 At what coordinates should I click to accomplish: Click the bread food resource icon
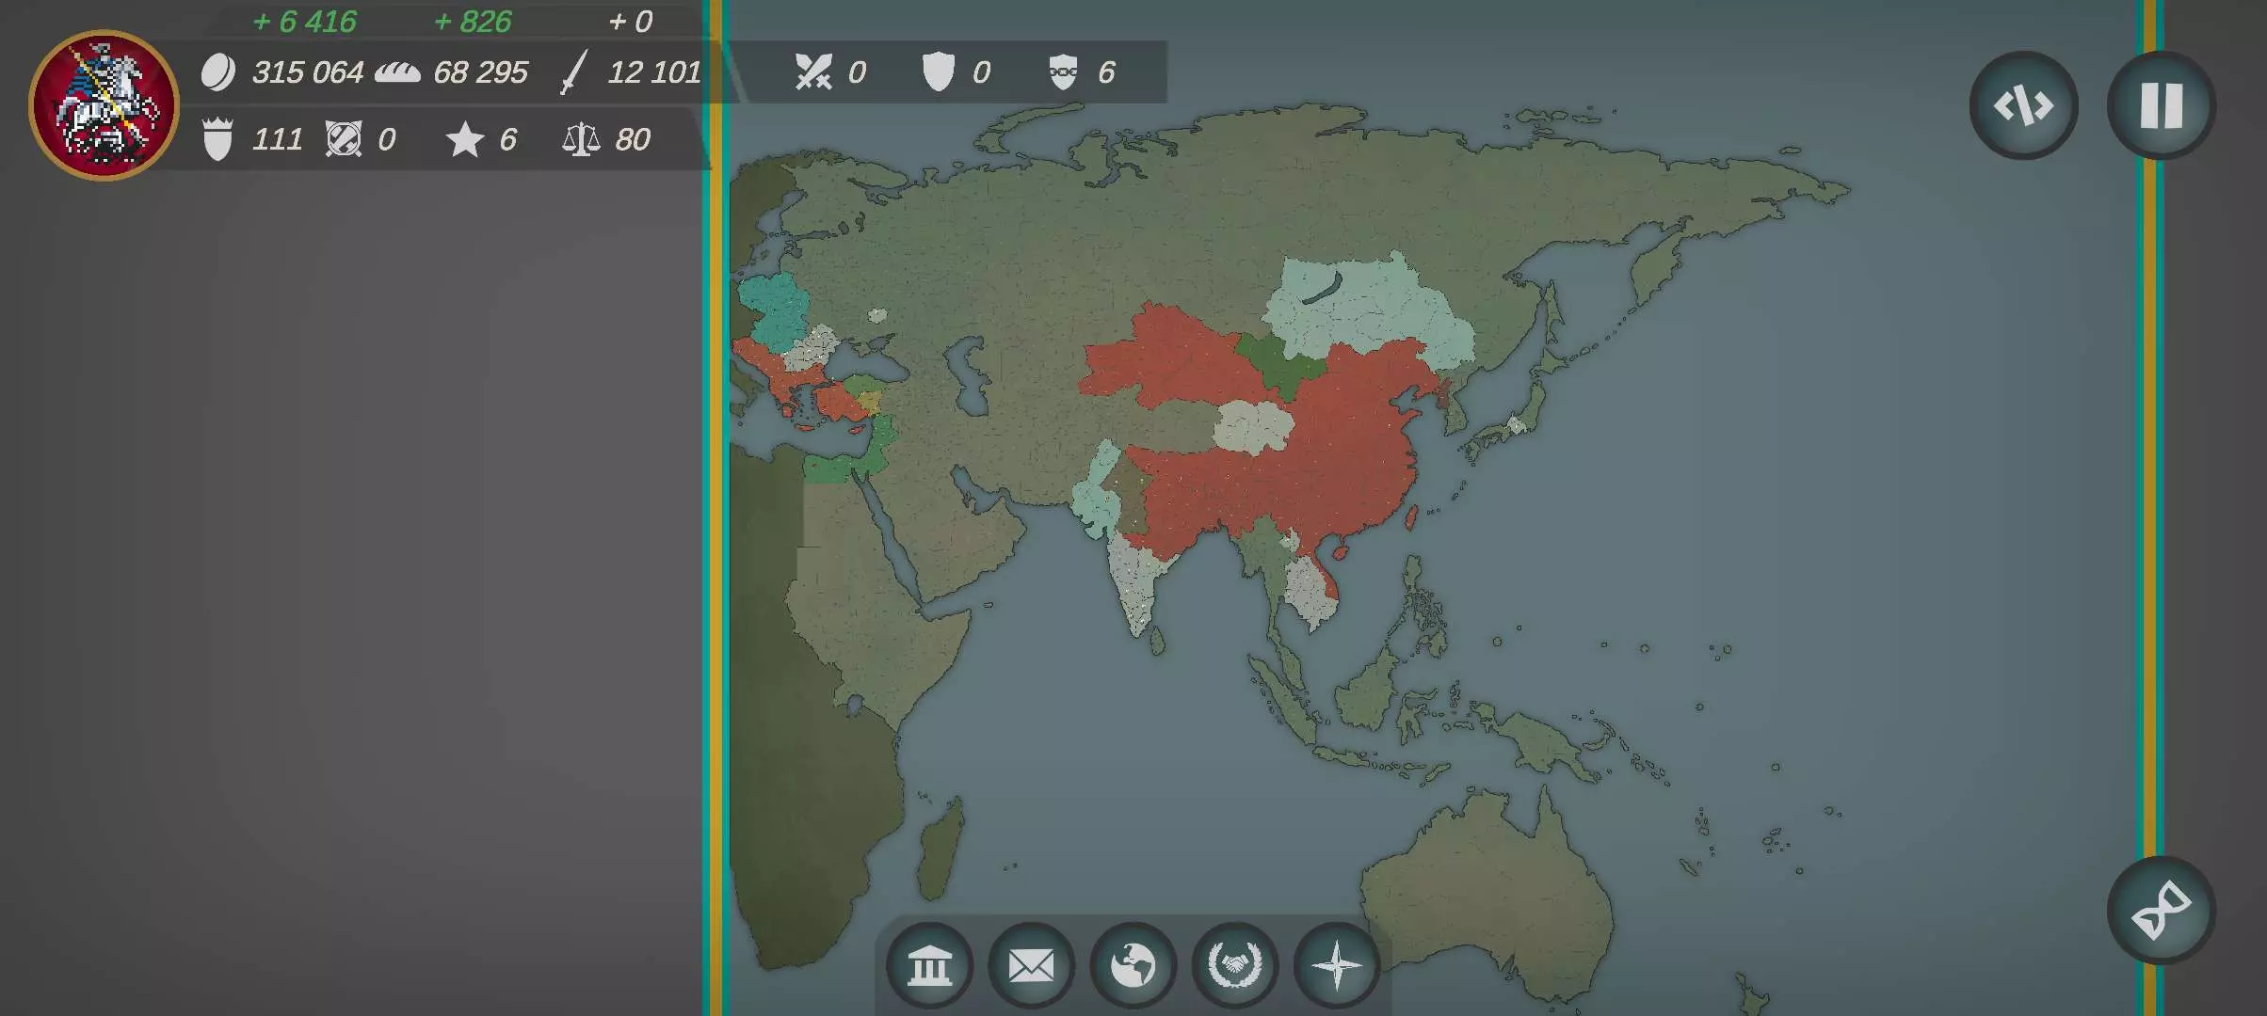(x=397, y=72)
